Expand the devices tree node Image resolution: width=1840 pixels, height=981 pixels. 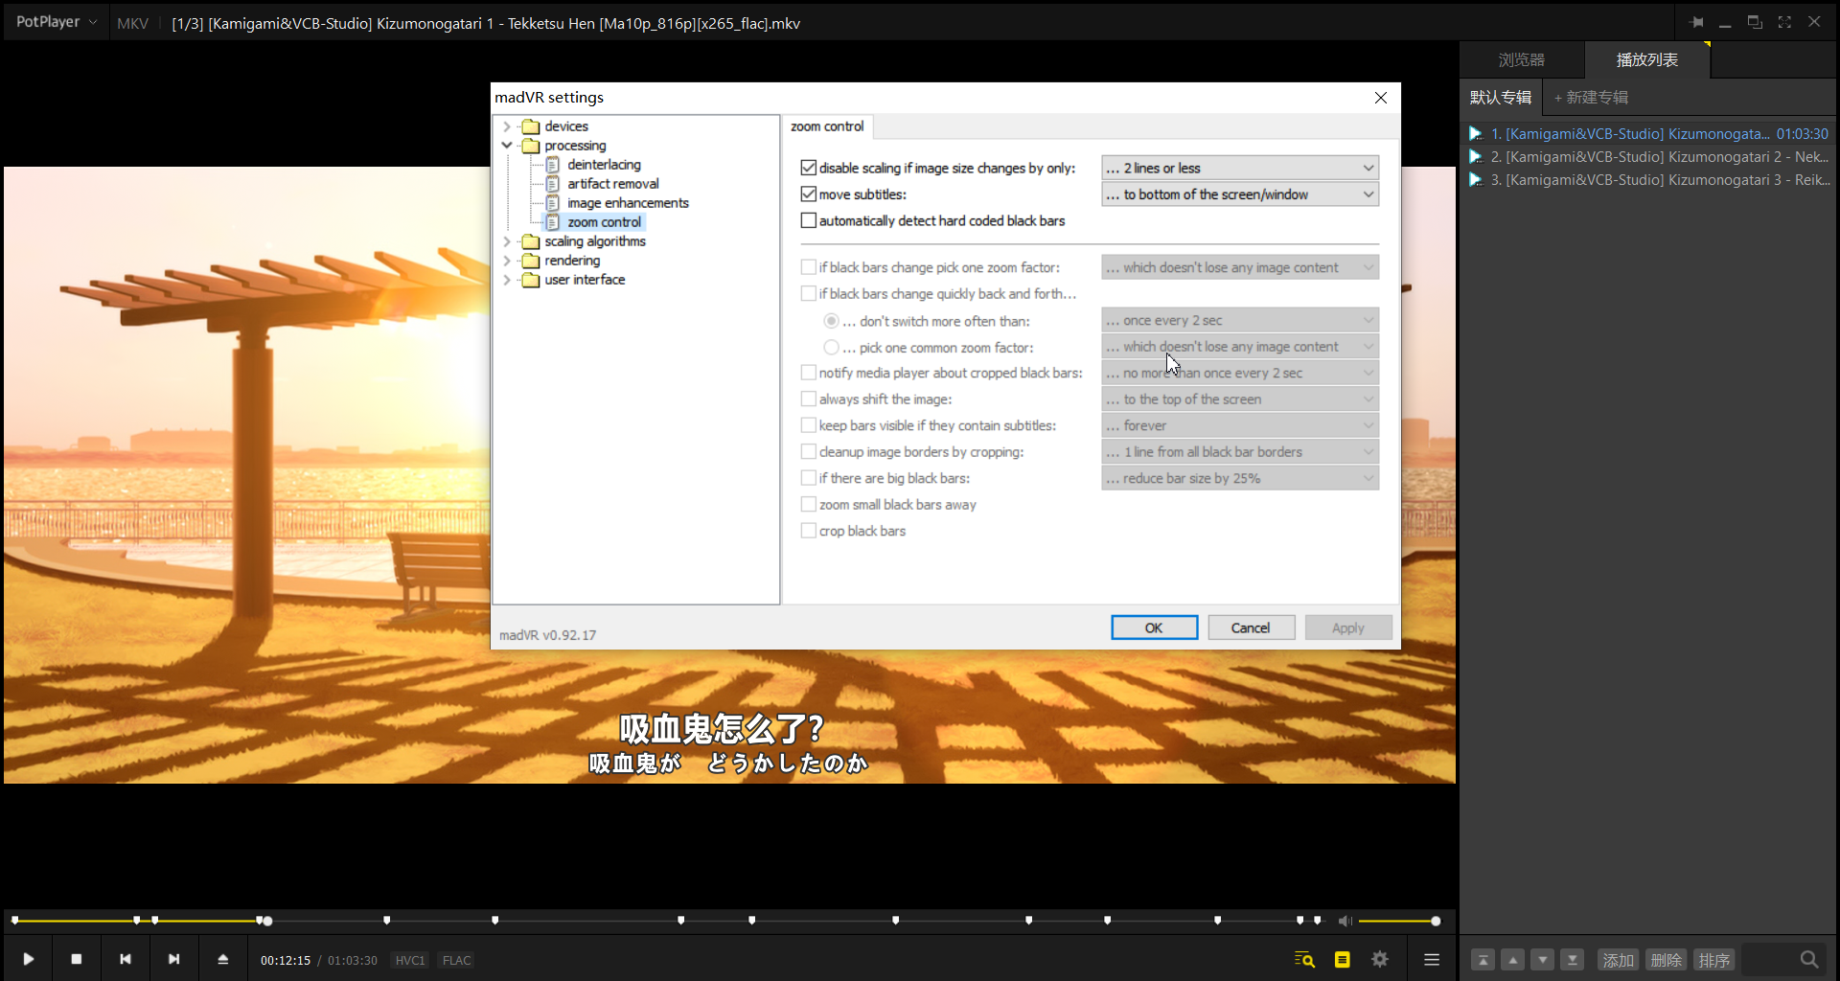pyautogui.click(x=507, y=126)
